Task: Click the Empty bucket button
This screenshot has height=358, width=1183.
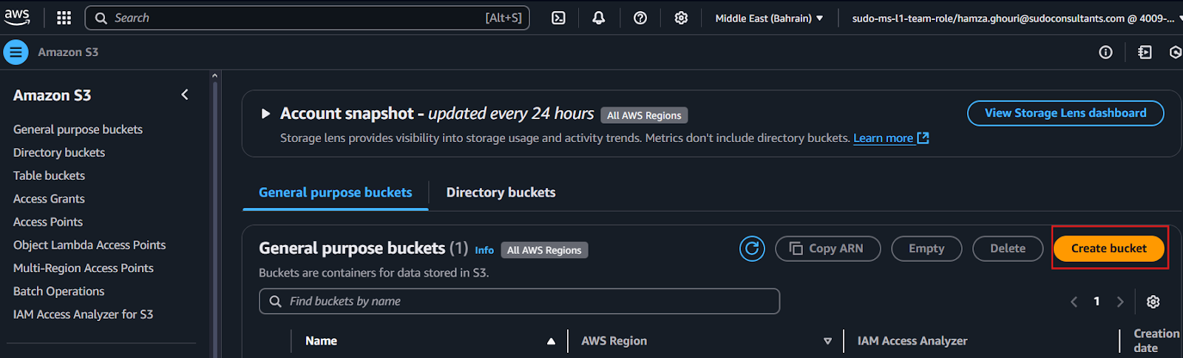Action: (x=926, y=249)
